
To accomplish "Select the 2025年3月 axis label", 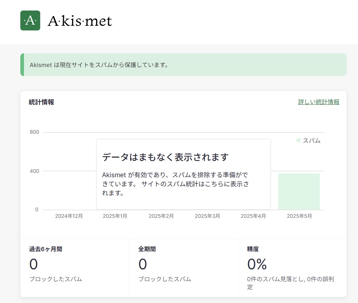I will click(x=207, y=216).
